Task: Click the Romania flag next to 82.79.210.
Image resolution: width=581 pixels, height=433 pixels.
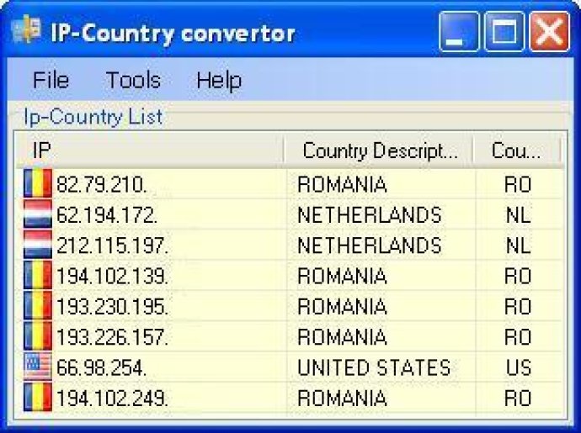Action: click(38, 183)
